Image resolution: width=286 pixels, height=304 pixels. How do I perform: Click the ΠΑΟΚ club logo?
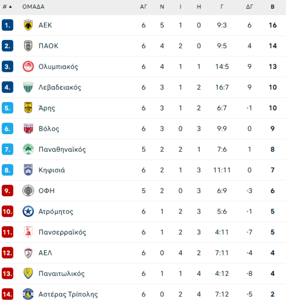click(28, 46)
